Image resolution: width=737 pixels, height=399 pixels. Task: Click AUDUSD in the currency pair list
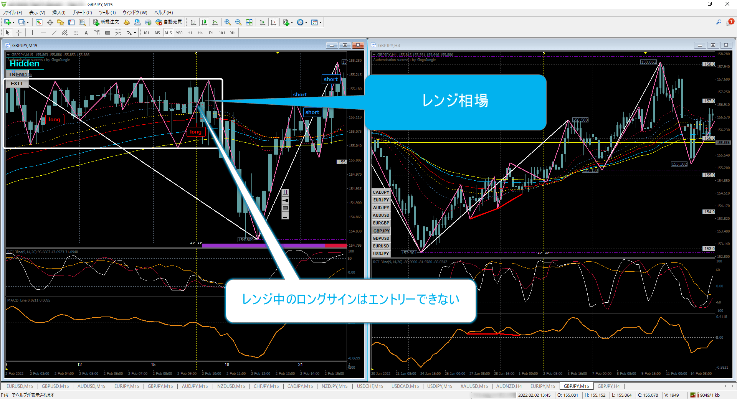(x=381, y=215)
